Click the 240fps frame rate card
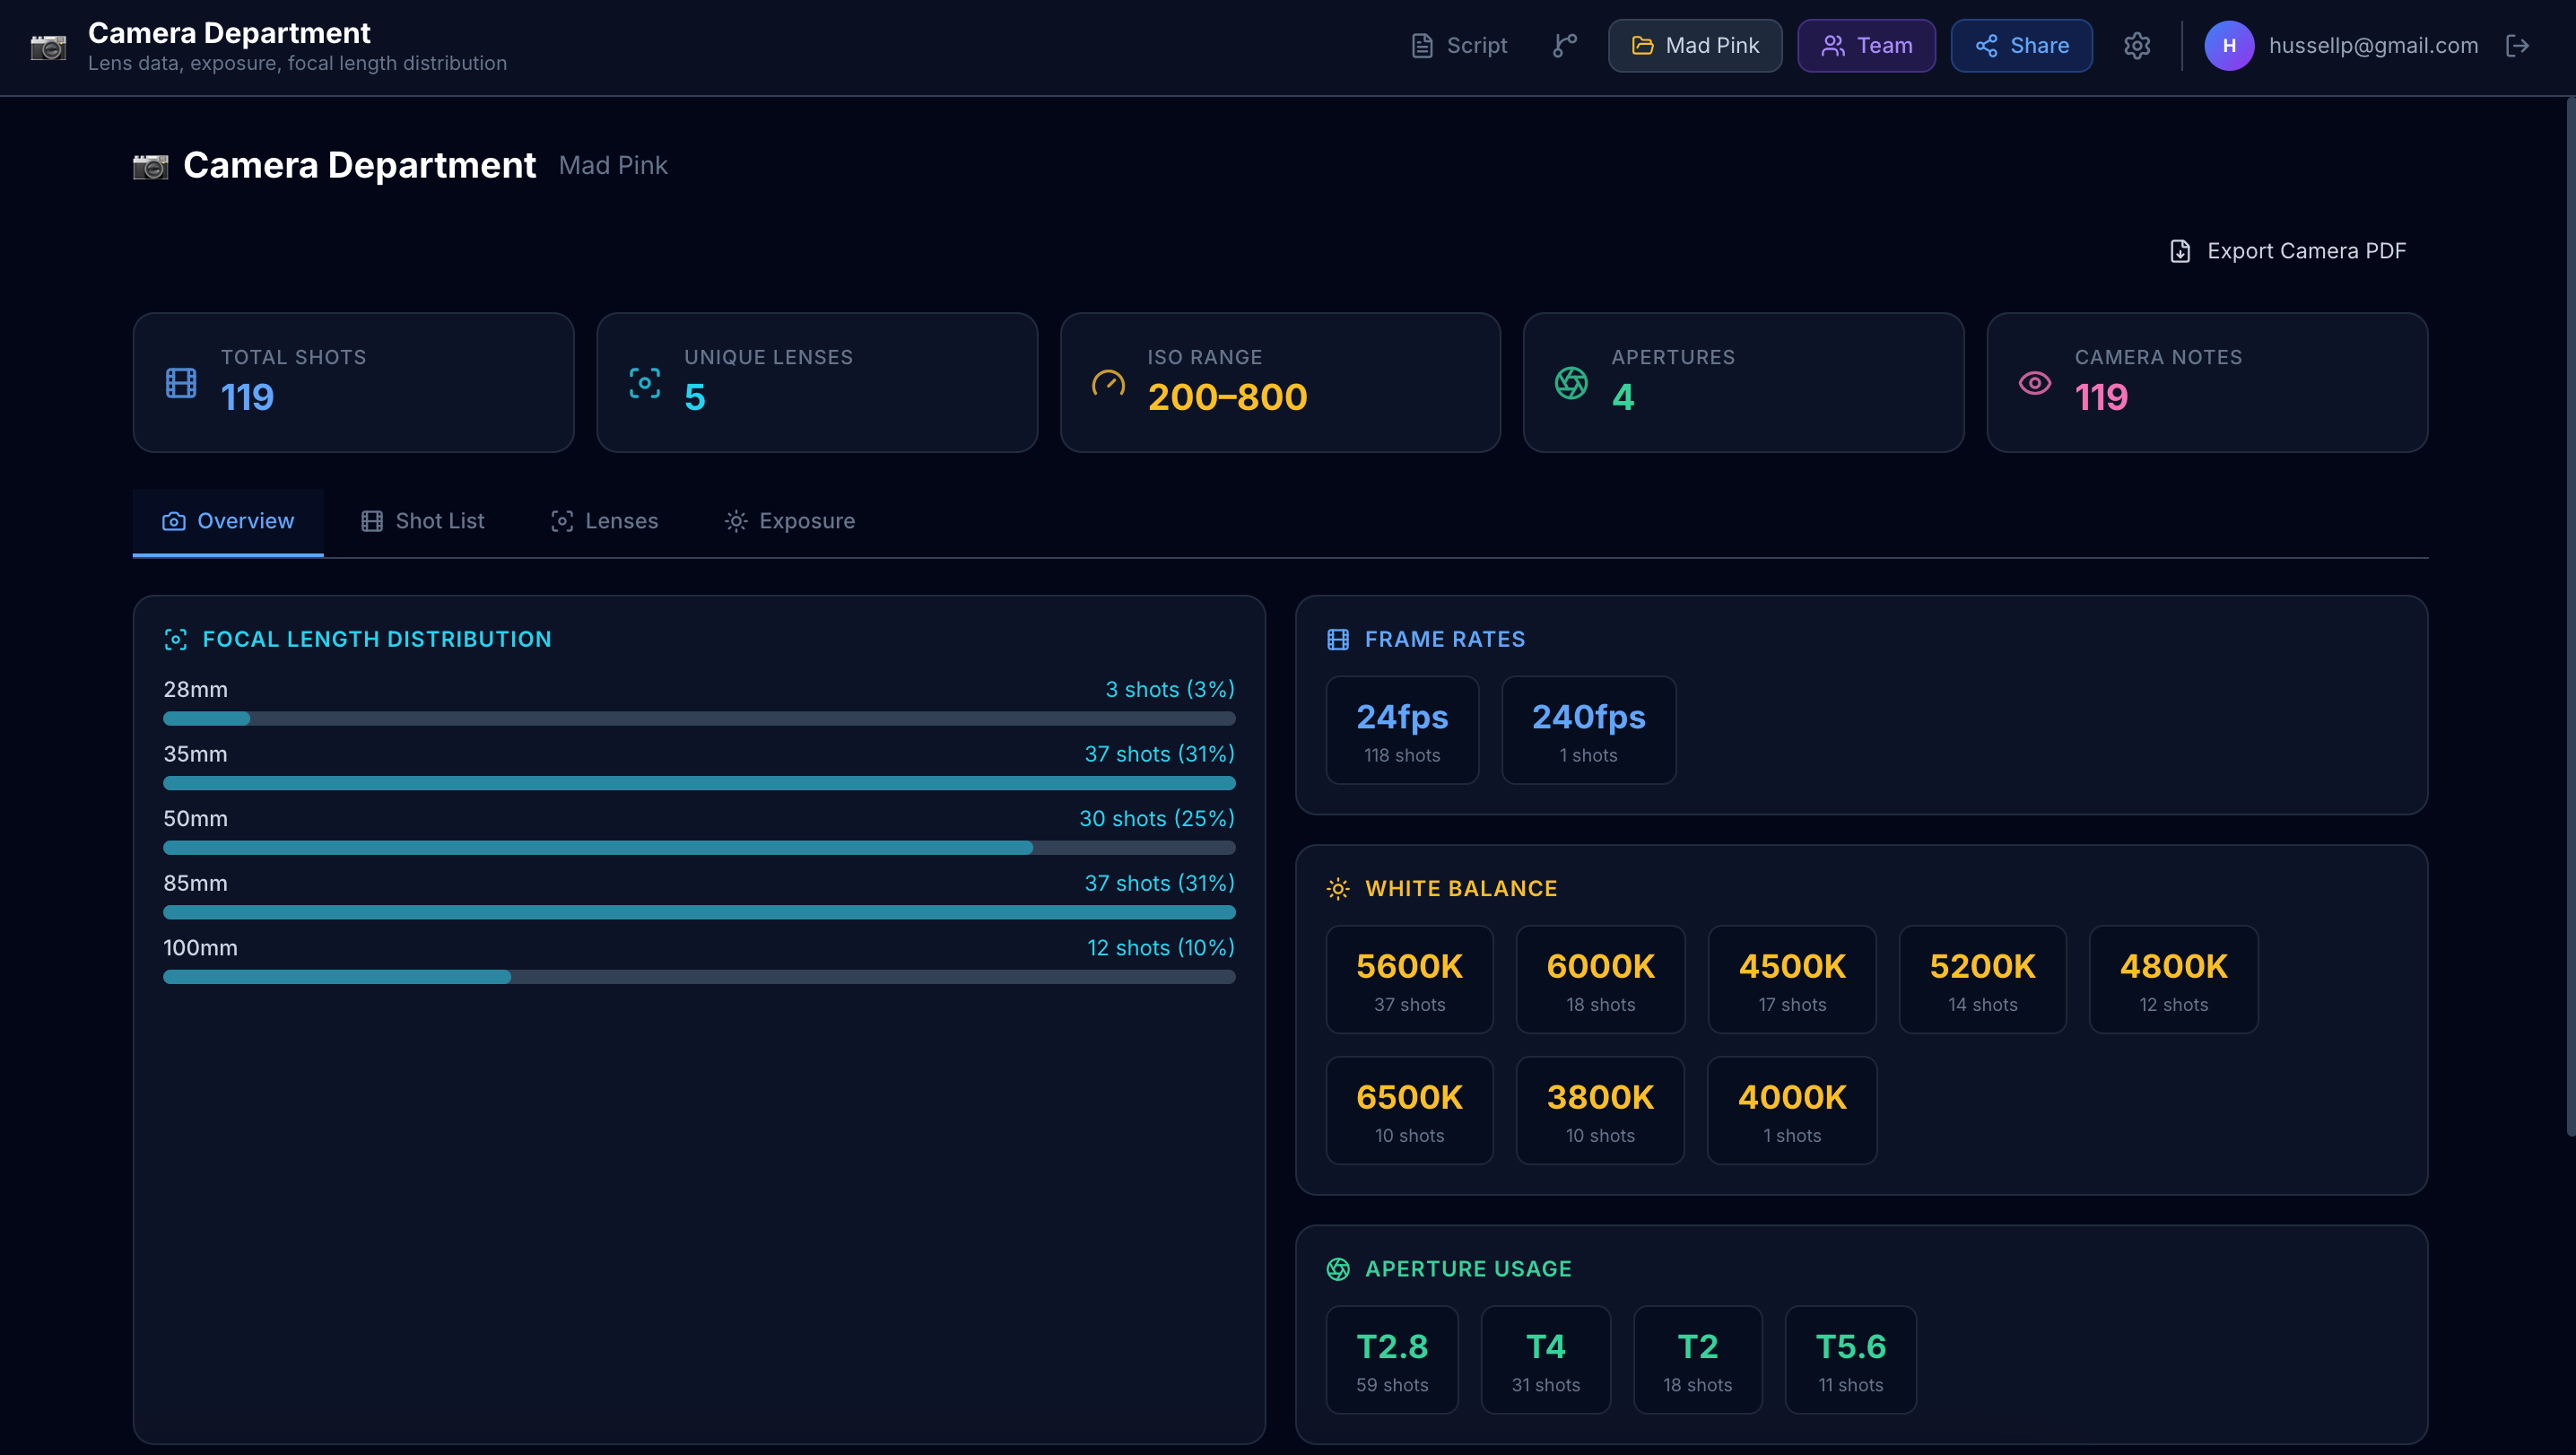The image size is (2576, 1455). (1588, 730)
